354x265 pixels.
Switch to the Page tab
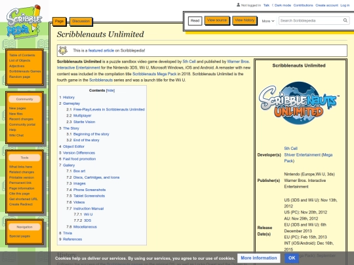click(59, 21)
